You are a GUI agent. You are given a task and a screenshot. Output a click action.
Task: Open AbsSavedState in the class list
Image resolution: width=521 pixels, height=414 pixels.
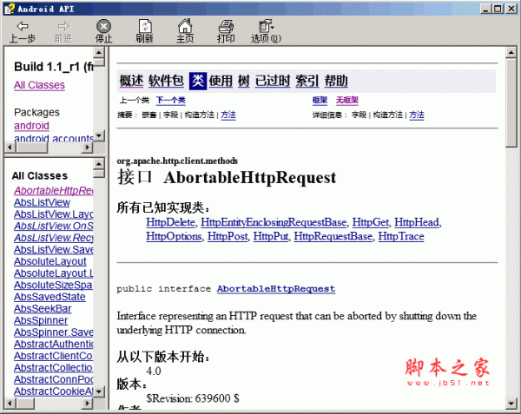click(49, 297)
